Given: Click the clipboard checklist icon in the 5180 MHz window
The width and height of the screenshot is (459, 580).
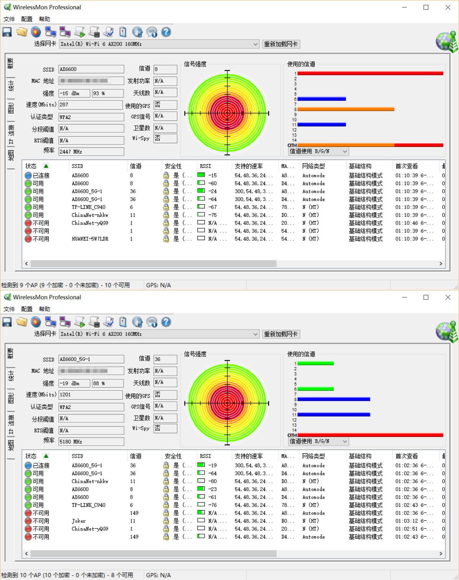Looking at the screenshot, I should 123,322.
